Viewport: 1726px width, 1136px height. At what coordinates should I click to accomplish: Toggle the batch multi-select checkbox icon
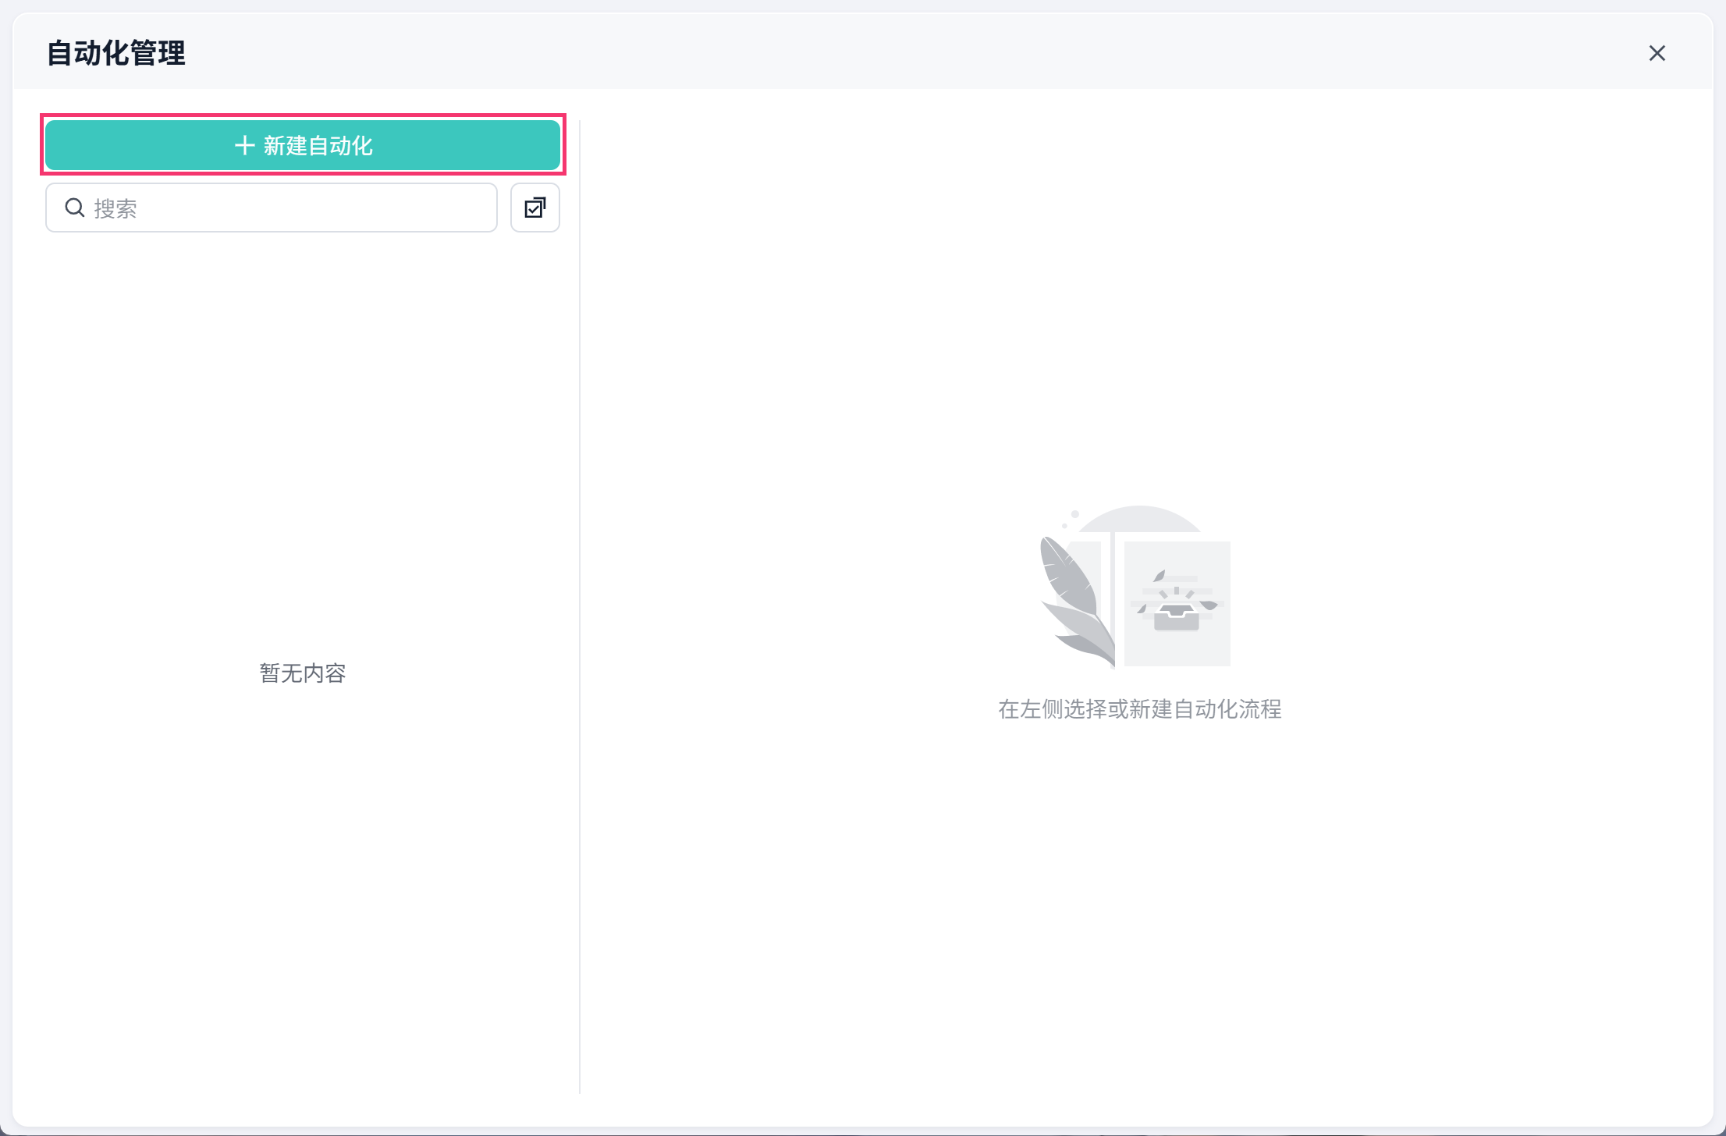pyautogui.click(x=535, y=208)
